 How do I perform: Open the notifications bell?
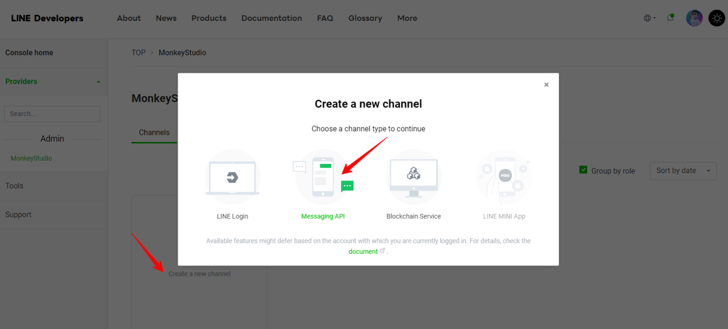[670, 18]
